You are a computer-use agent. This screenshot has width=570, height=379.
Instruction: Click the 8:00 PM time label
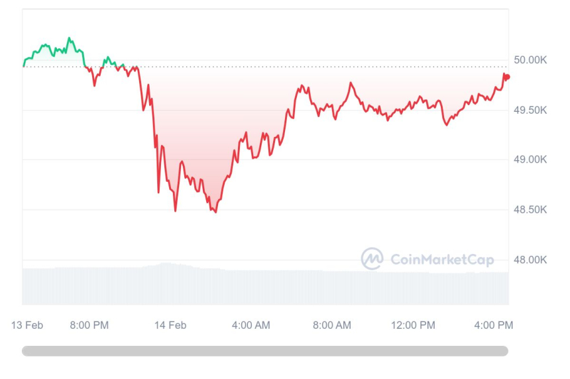(x=89, y=325)
